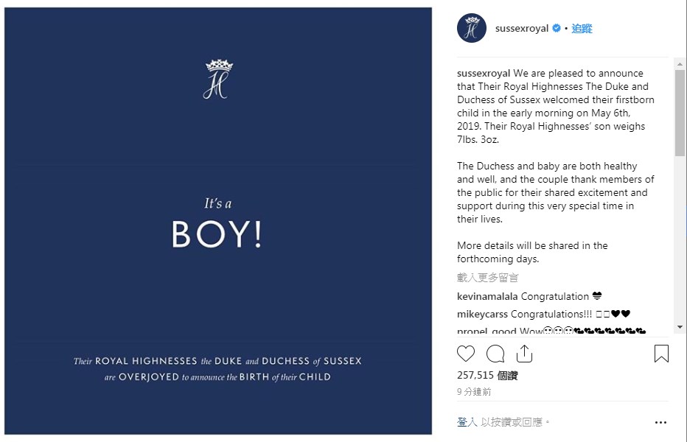Open the three-dot more options menu
This screenshot has width=687, height=442.
point(660,422)
